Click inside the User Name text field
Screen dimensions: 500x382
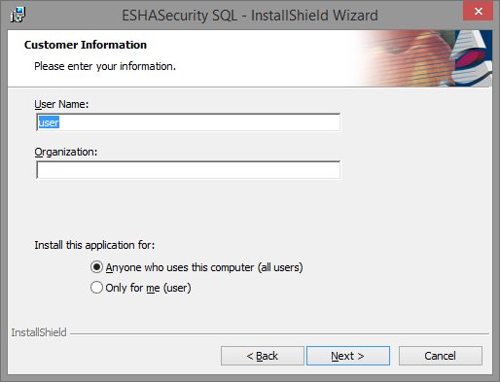188,122
